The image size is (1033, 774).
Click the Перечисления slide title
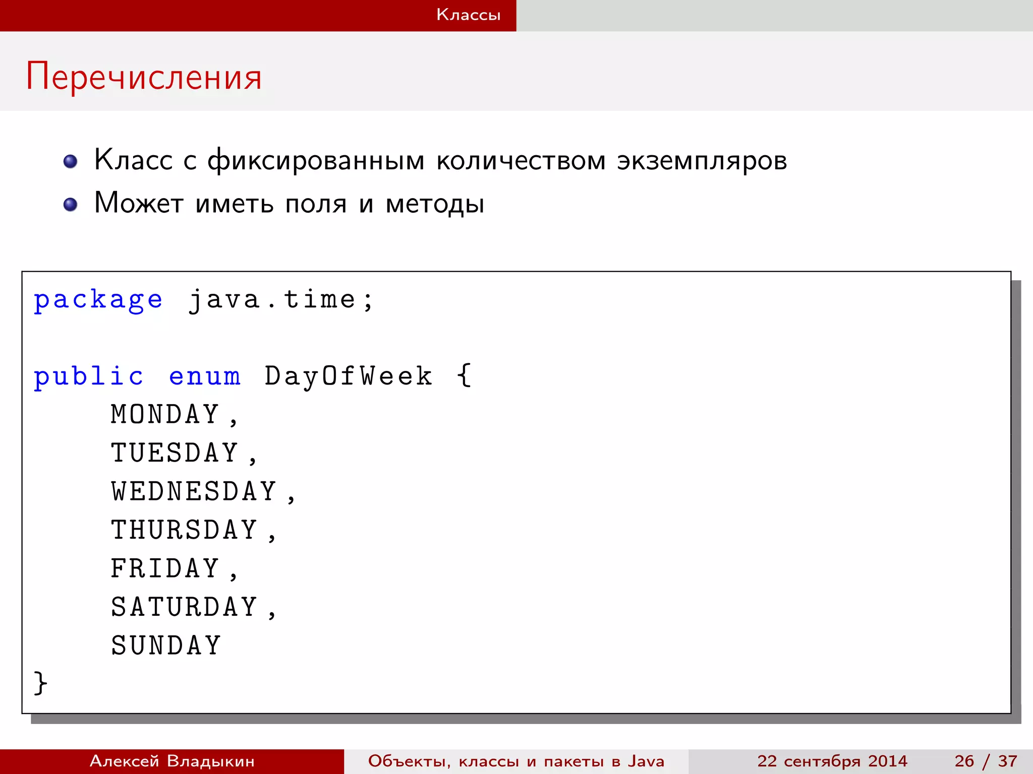[144, 77]
